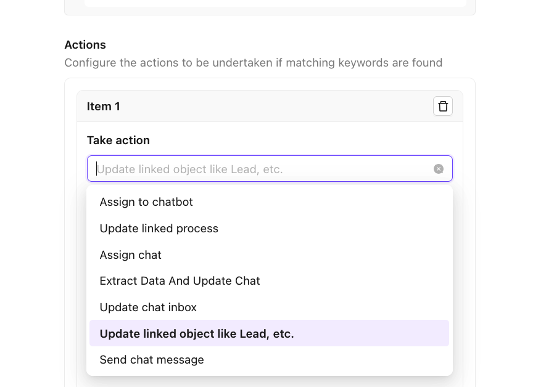Screen dimensions: 554x387
Task: Select highlighted Update linked object option
Action: pos(197,333)
